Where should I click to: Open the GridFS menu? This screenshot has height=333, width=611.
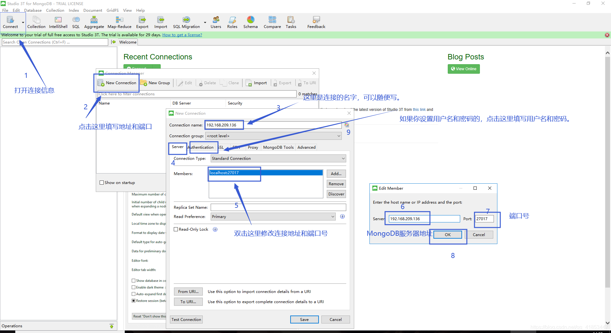point(113,10)
